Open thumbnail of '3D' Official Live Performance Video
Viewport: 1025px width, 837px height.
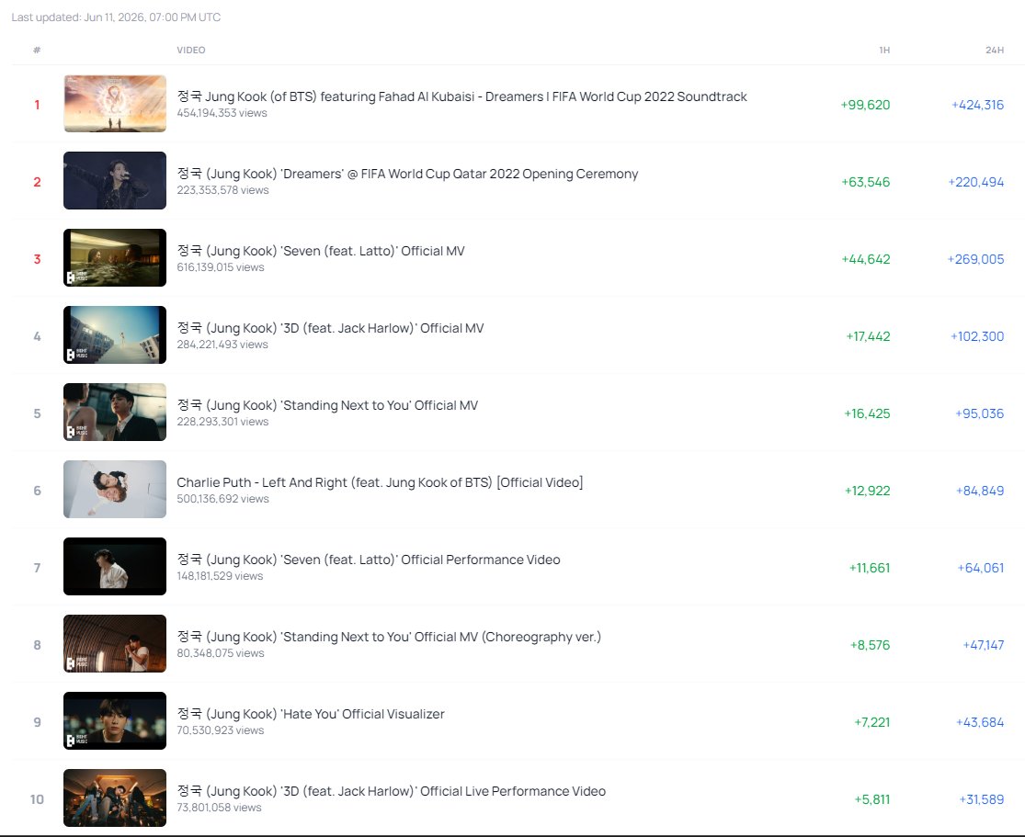[114, 797]
